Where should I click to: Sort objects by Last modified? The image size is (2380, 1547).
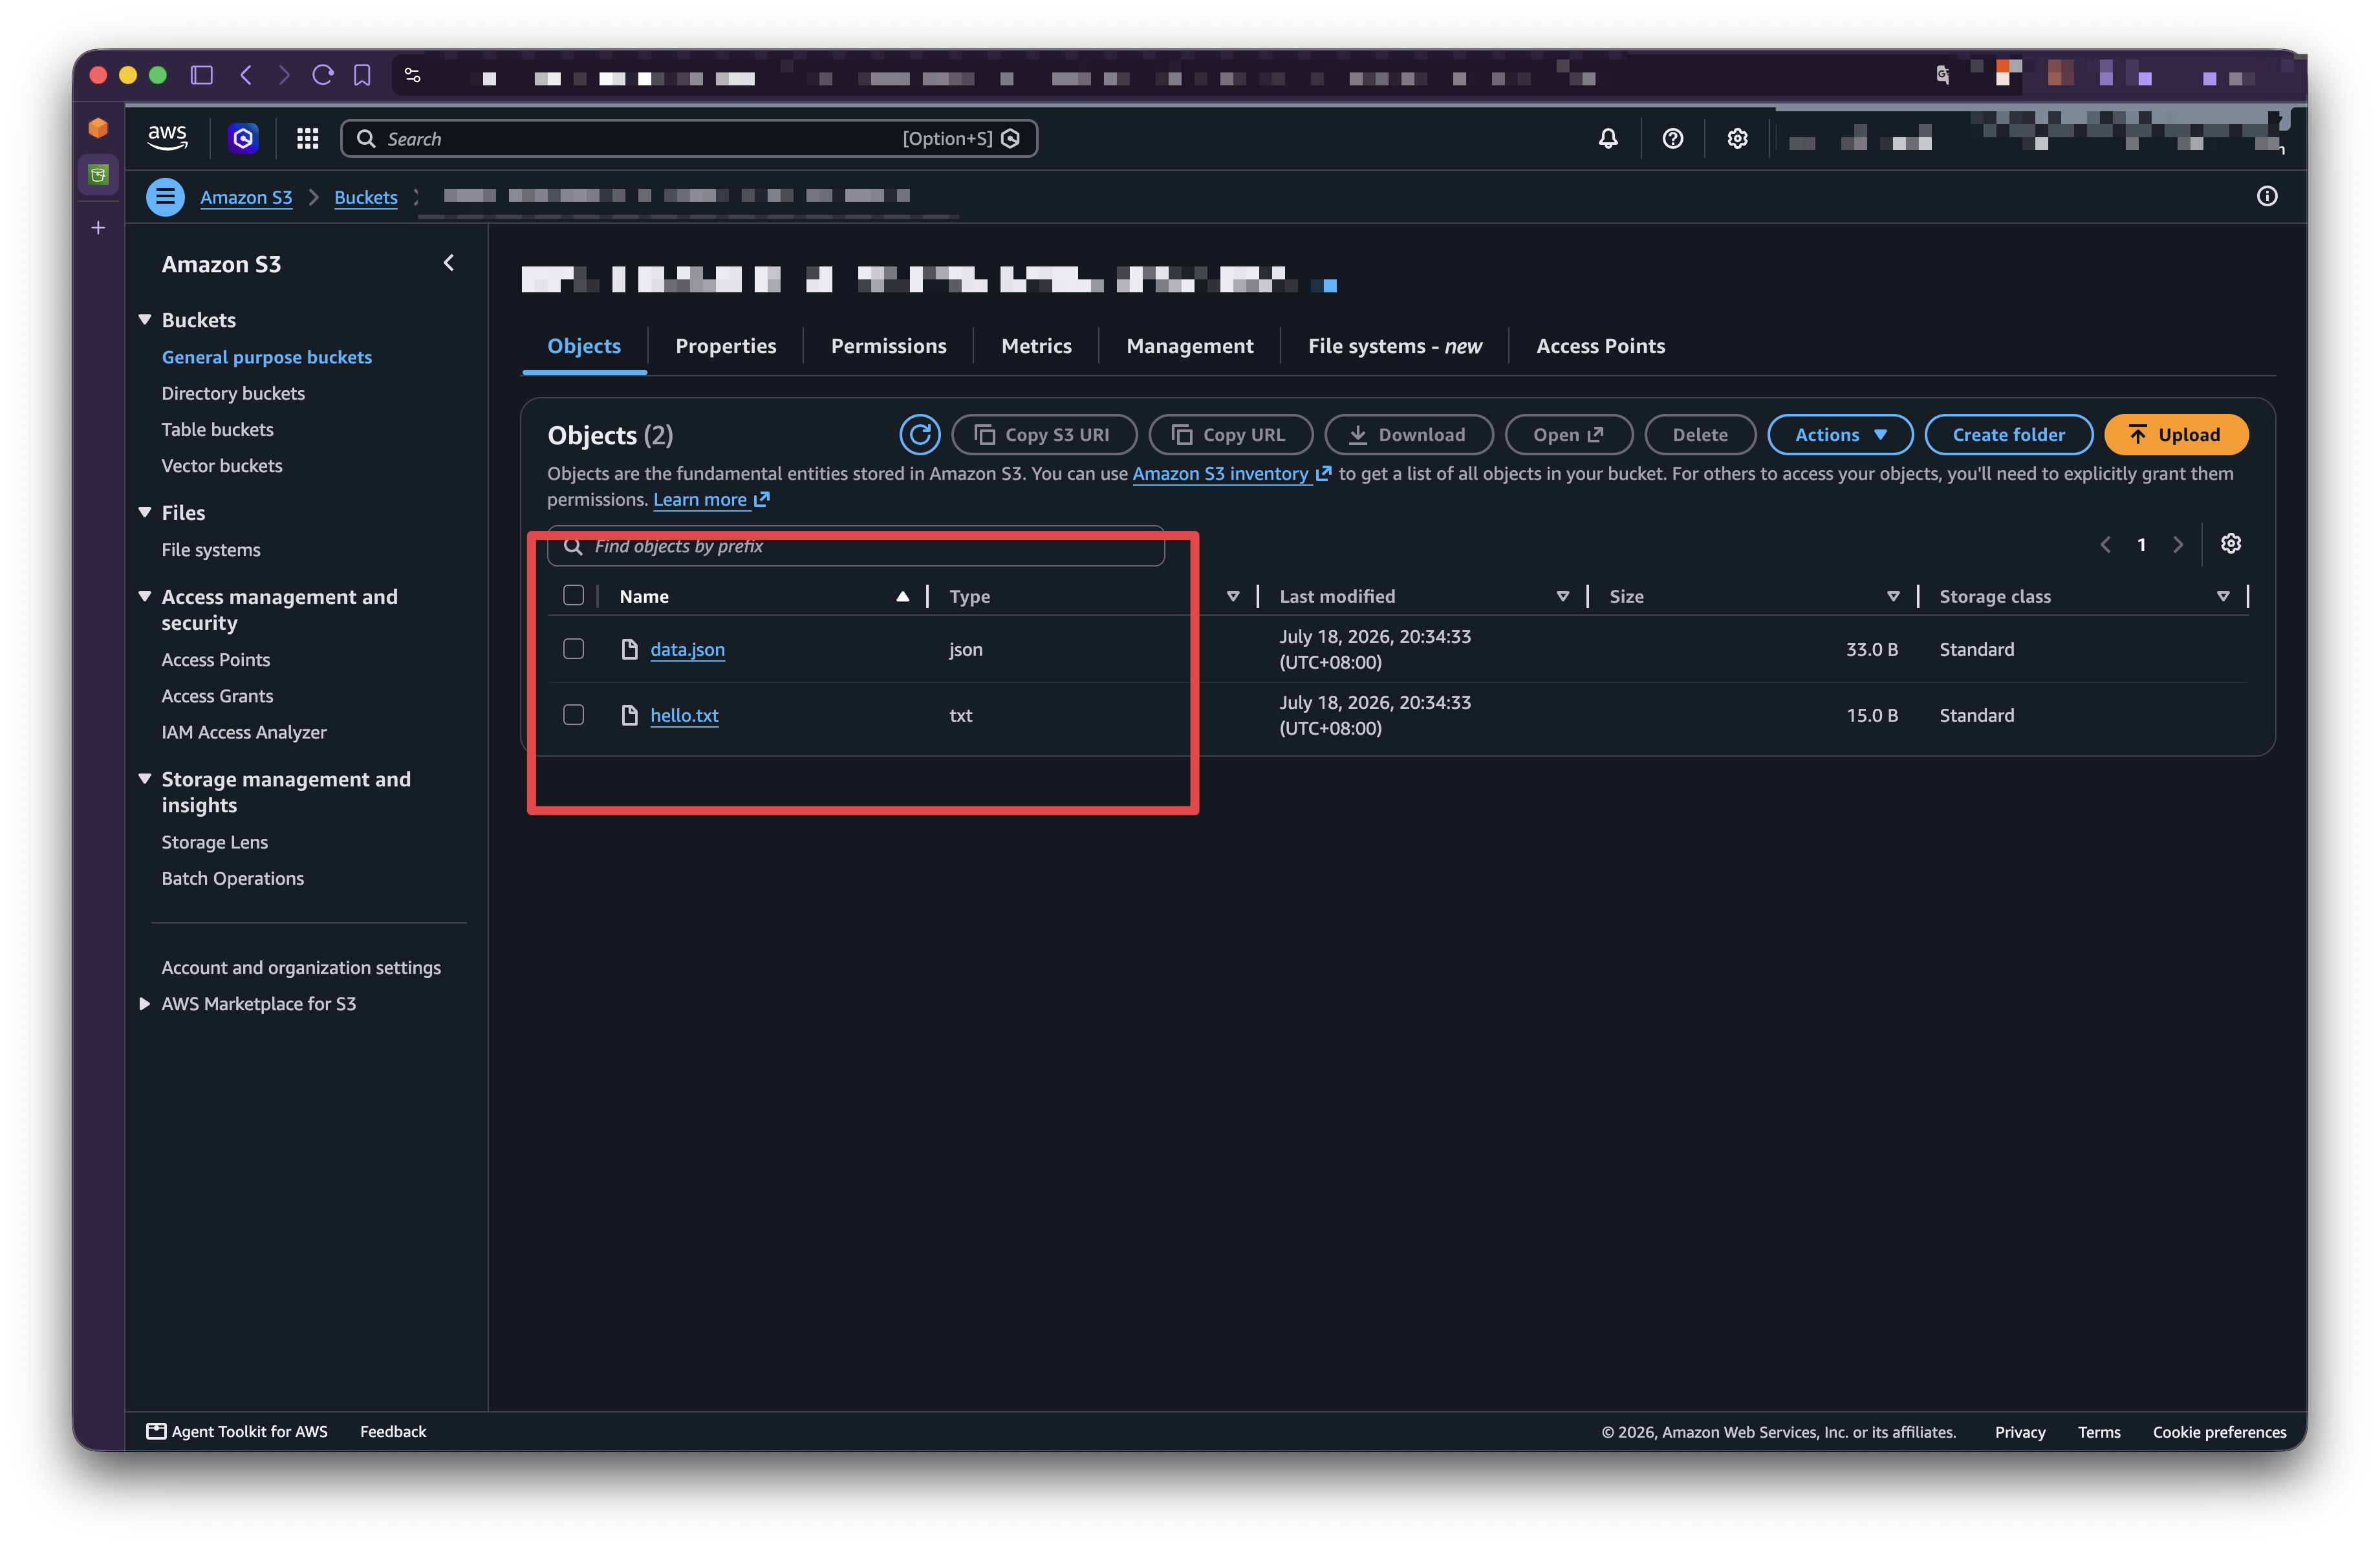[x=1563, y=596]
